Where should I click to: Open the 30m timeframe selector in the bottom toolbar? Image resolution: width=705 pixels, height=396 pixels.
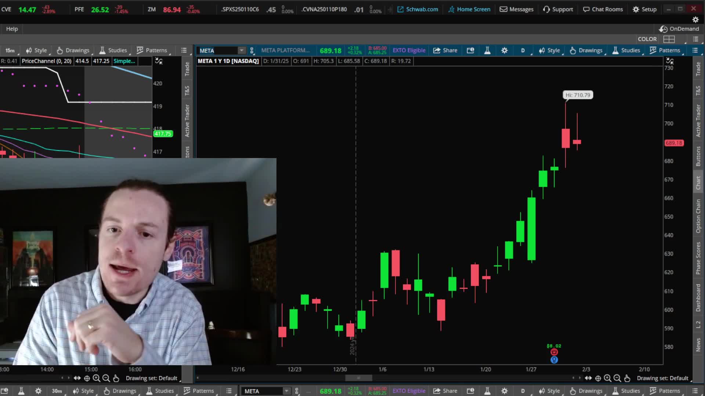coord(57,391)
